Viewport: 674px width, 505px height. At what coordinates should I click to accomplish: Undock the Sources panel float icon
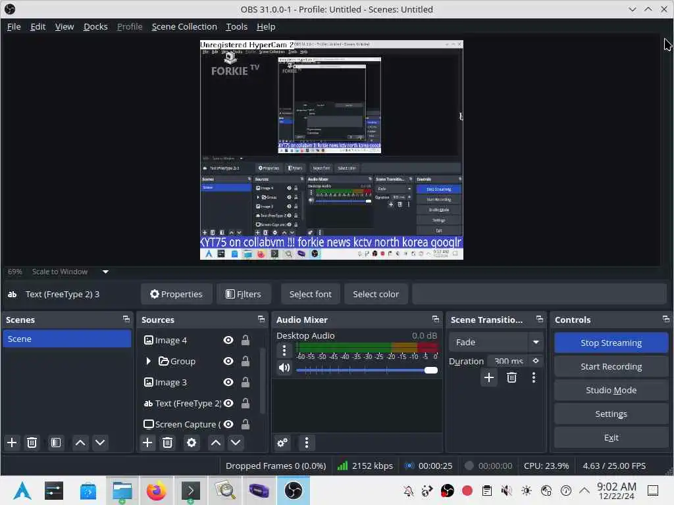click(261, 319)
